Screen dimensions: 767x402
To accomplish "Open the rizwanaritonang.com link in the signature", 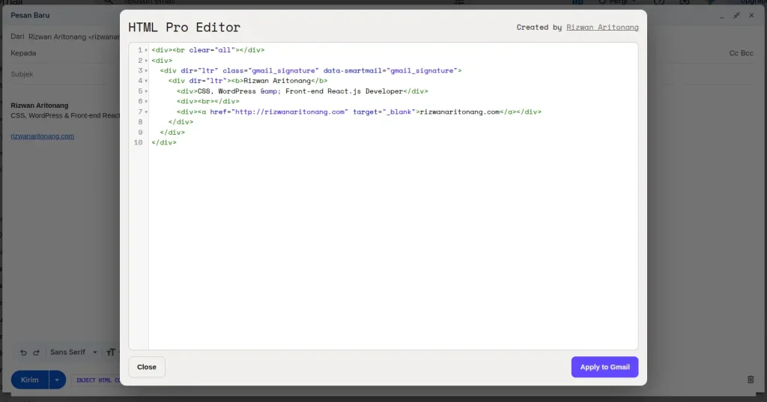I will point(42,136).
